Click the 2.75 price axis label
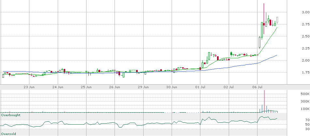The height and width of the screenshot is (136, 310). tap(306, 24)
